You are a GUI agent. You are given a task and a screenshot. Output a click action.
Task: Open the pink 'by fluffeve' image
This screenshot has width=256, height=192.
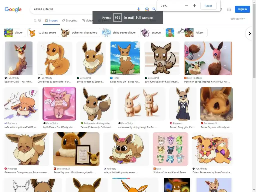tap(59, 104)
